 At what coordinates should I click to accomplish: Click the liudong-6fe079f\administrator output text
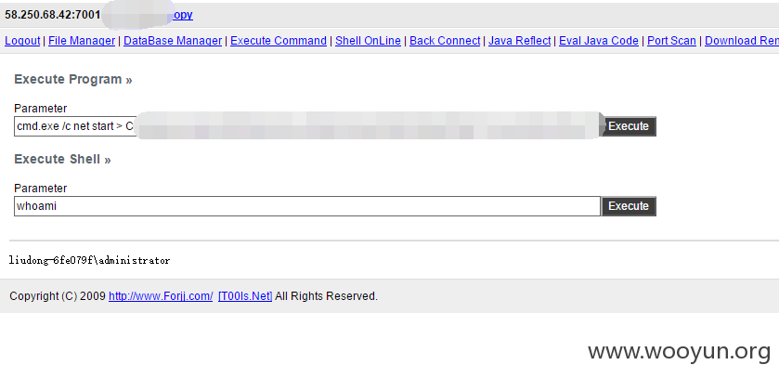[x=89, y=260]
